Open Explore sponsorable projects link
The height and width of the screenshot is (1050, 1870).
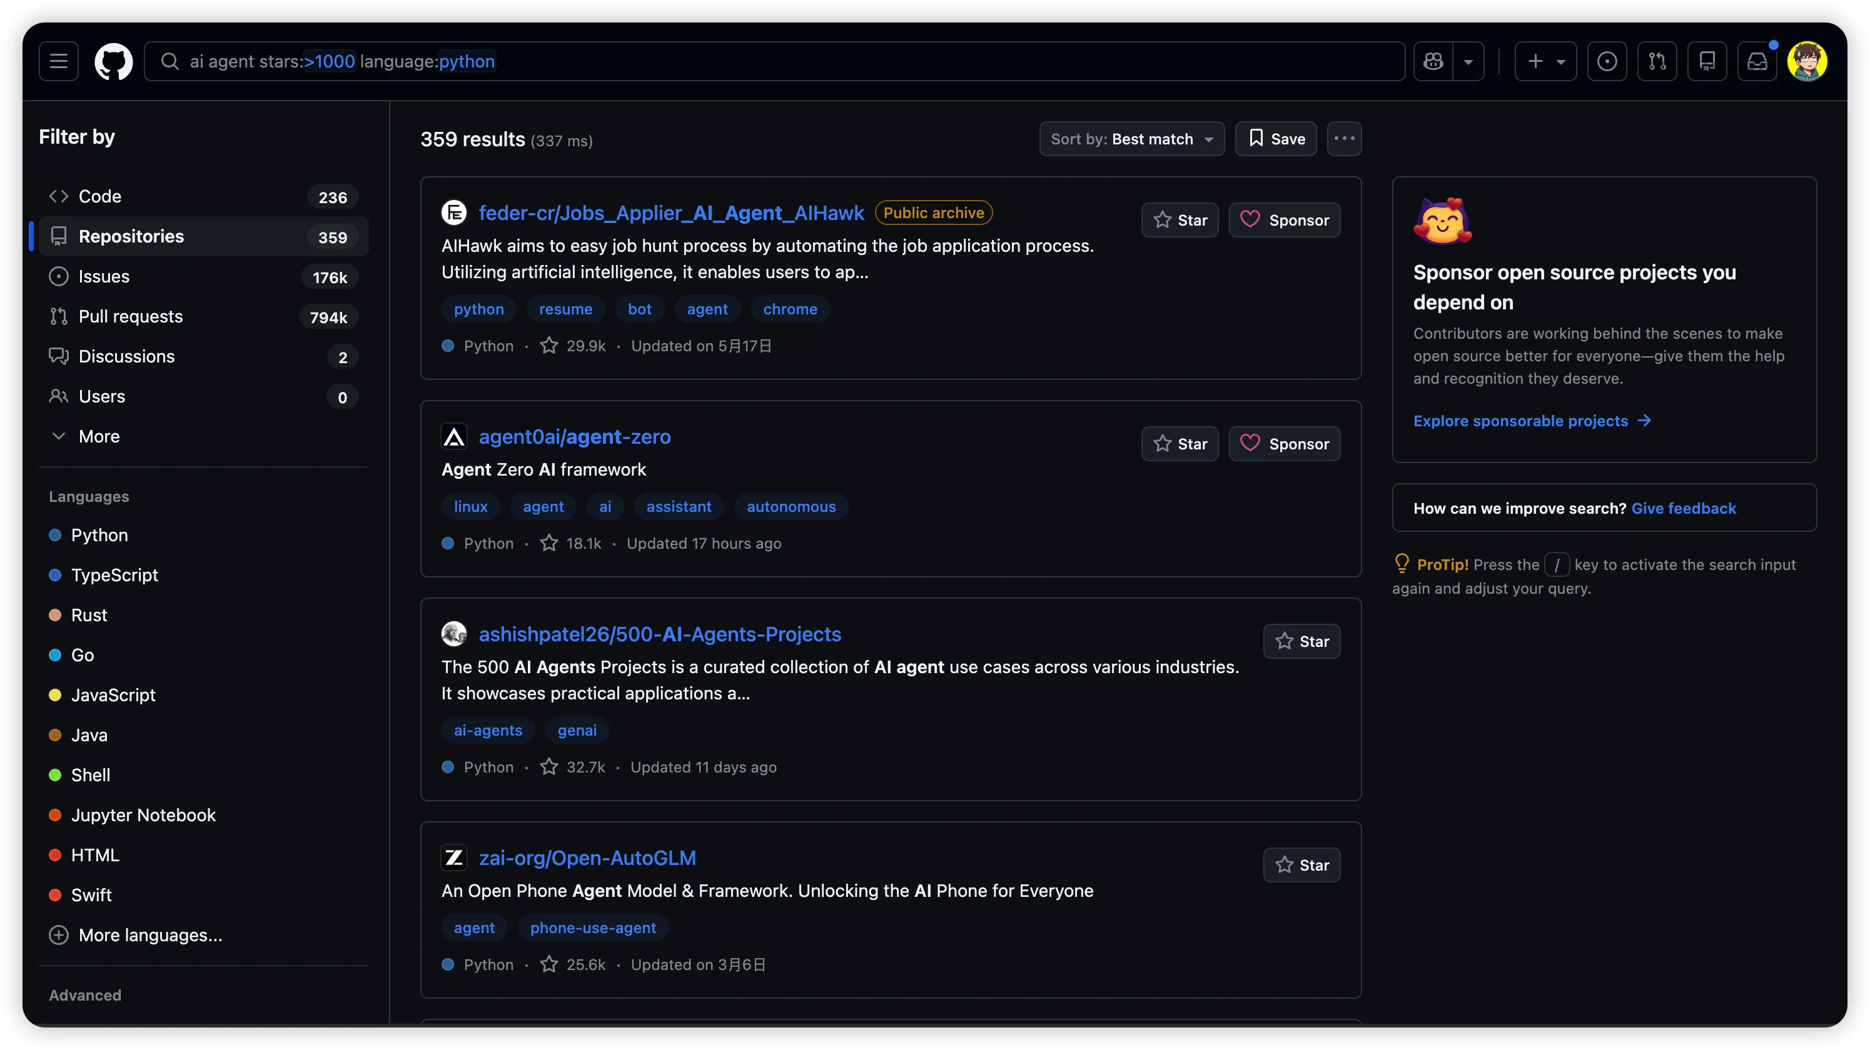(1532, 420)
